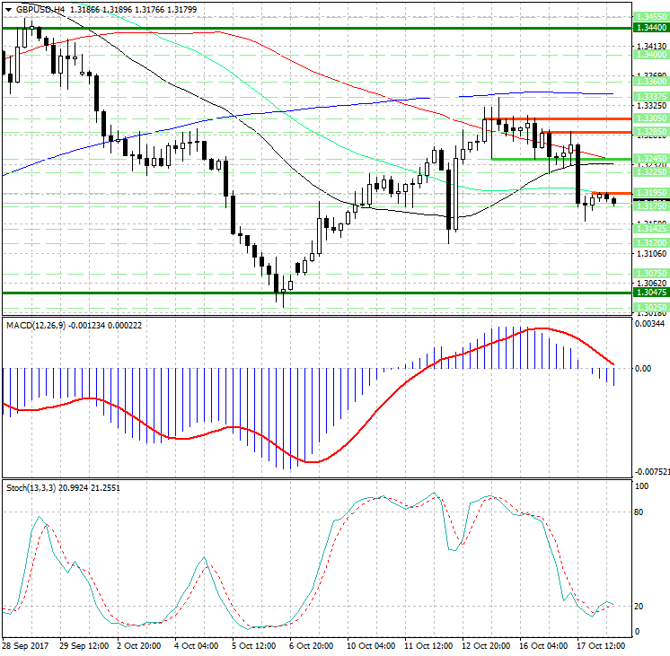Screen dimensions: 670x656
Task: Click the MACD scale value 0.00344
Action: pyautogui.click(x=650, y=324)
